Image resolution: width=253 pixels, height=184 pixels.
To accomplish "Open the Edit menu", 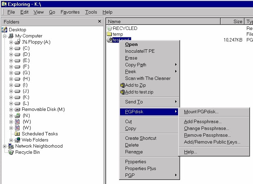I will 24,12.
